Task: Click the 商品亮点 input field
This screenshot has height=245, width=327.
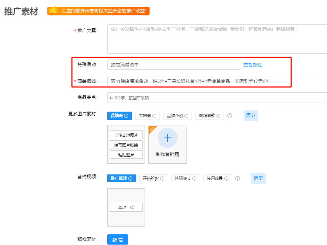Action: pyautogui.click(x=217, y=98)
